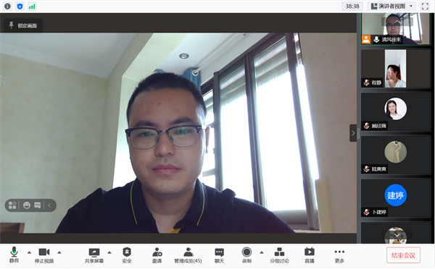
Task: Enter fullscreen mode icon at top right
Action: pyautogui.click(x=425, y=6)
